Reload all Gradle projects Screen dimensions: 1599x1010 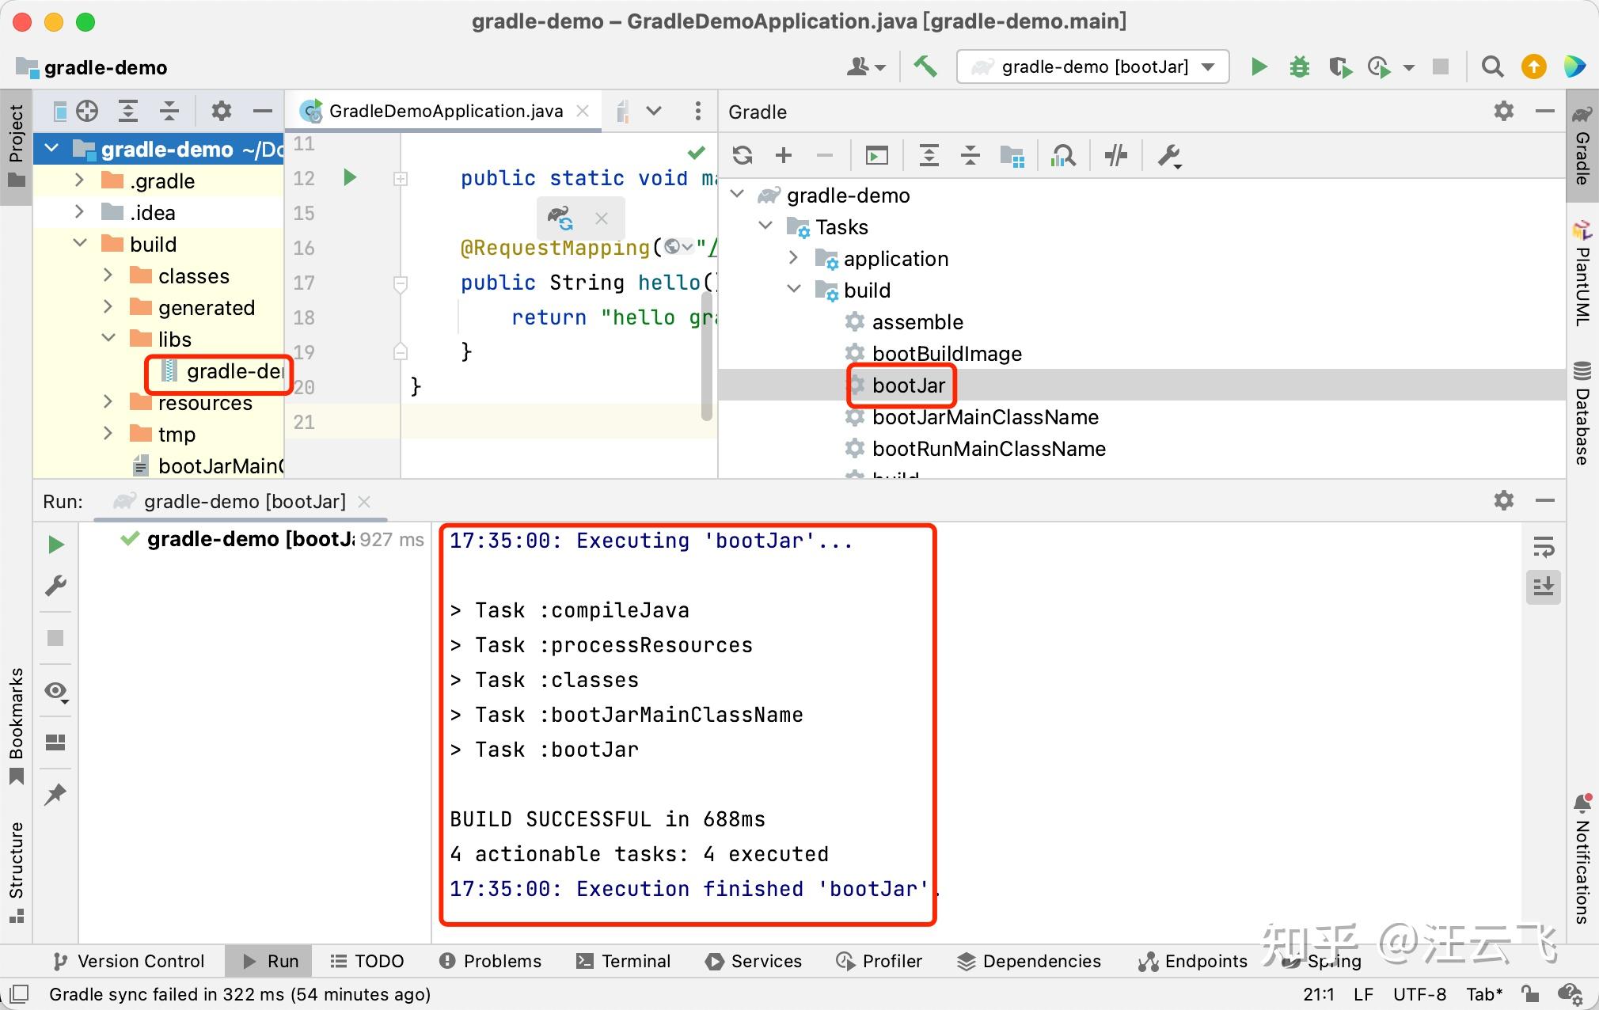click(x=743, y=155)
